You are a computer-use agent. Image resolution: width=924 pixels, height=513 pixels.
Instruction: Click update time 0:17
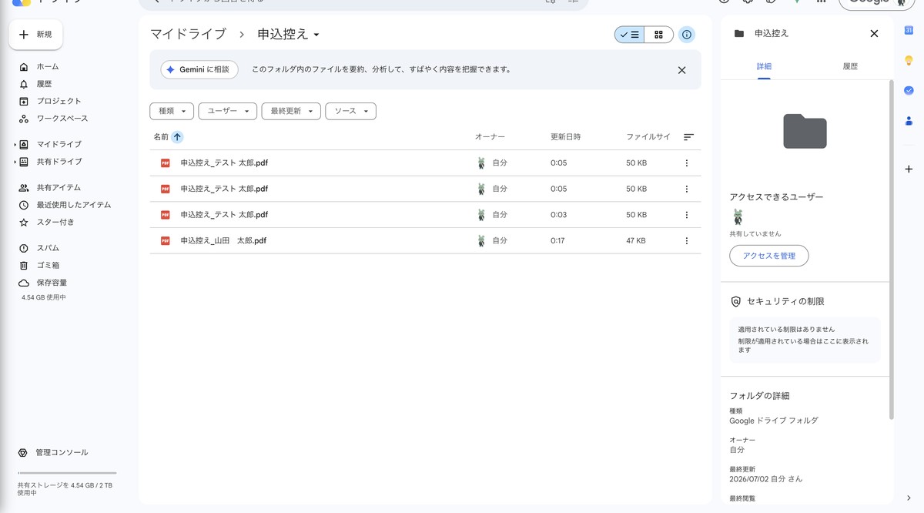558,241
